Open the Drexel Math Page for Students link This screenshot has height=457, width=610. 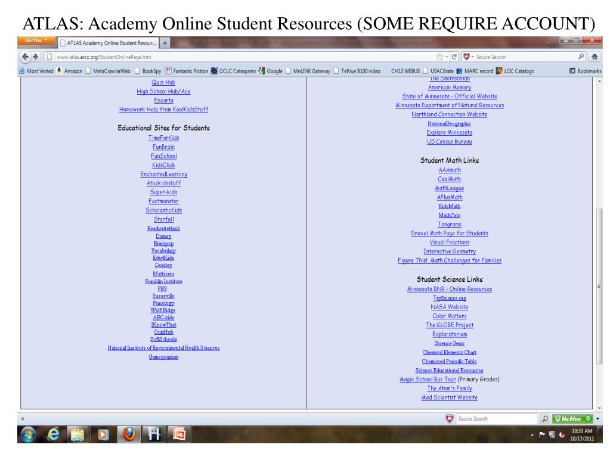[450, 234]
